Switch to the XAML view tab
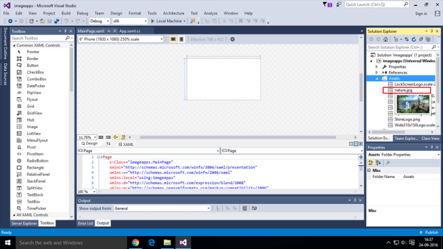This screenshot has width=443, height=249. 126,145
